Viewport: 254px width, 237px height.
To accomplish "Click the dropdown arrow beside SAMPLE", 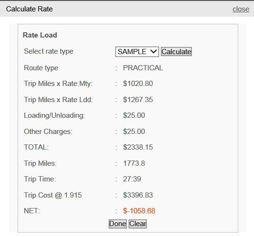I will coord(153,52).
